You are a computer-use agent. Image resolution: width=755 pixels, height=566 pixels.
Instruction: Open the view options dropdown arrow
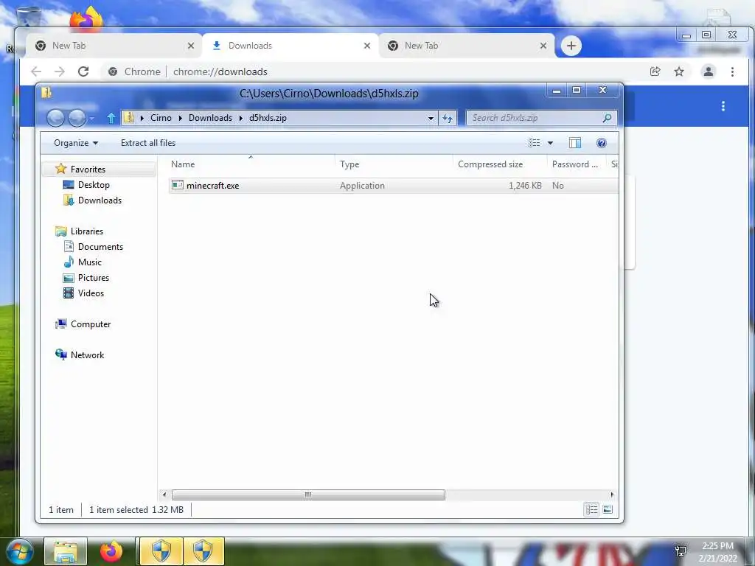click(550, 143)
